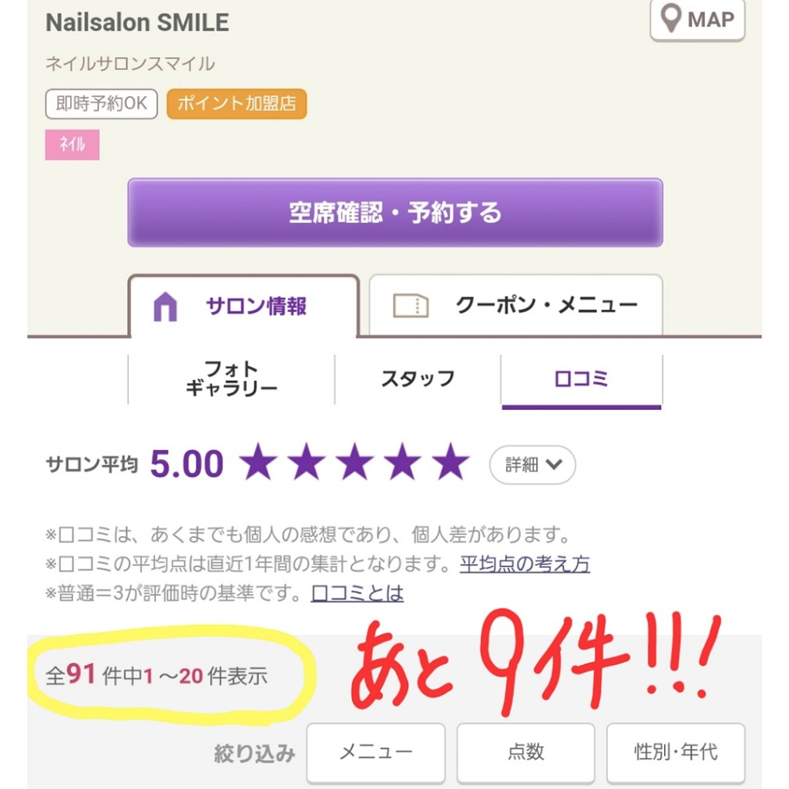
Task: Switch to the サロン情報 tab
Action: [244, 306]
